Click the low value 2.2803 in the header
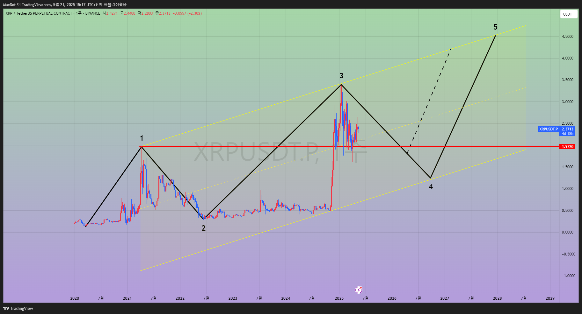 (x=147, y=13)
